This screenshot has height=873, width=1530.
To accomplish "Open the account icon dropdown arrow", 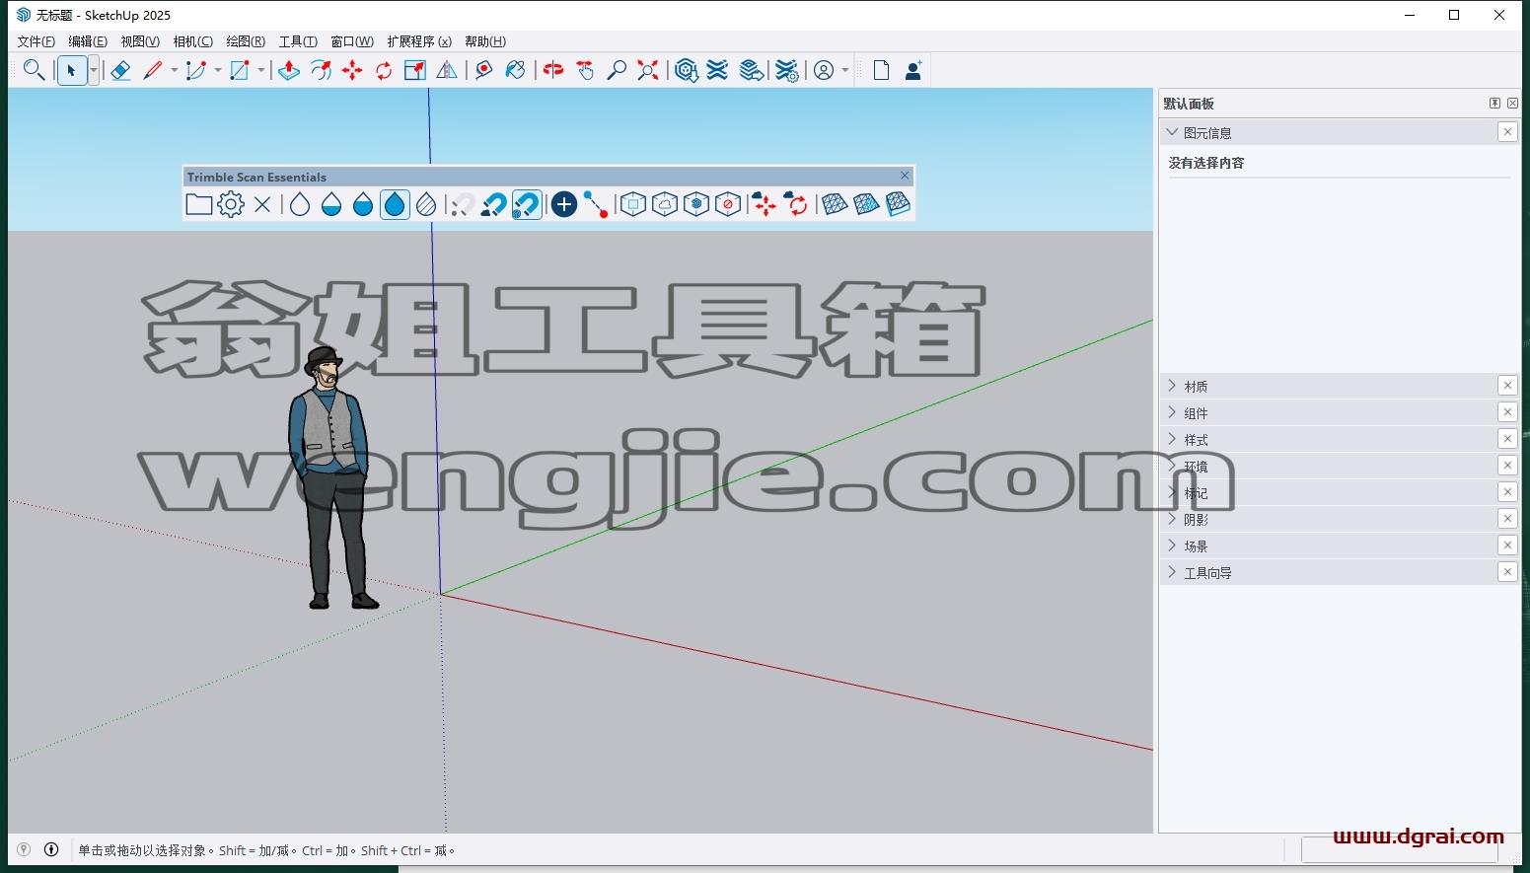I will (845, 70).
